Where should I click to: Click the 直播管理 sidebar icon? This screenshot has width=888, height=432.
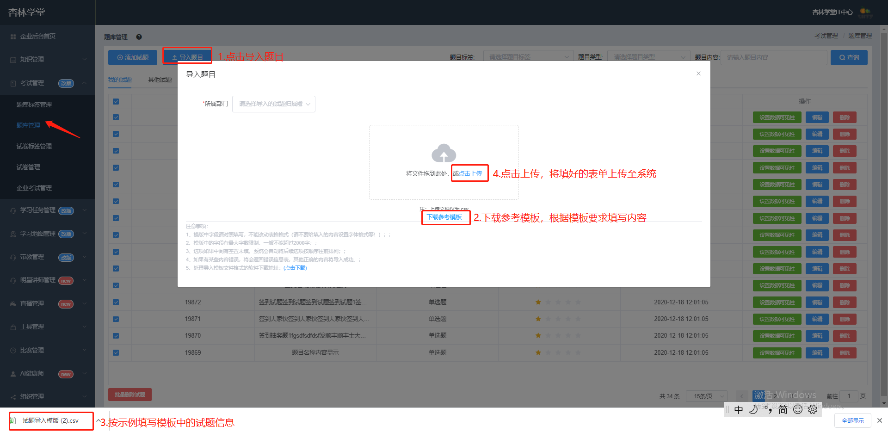[13, 304]
